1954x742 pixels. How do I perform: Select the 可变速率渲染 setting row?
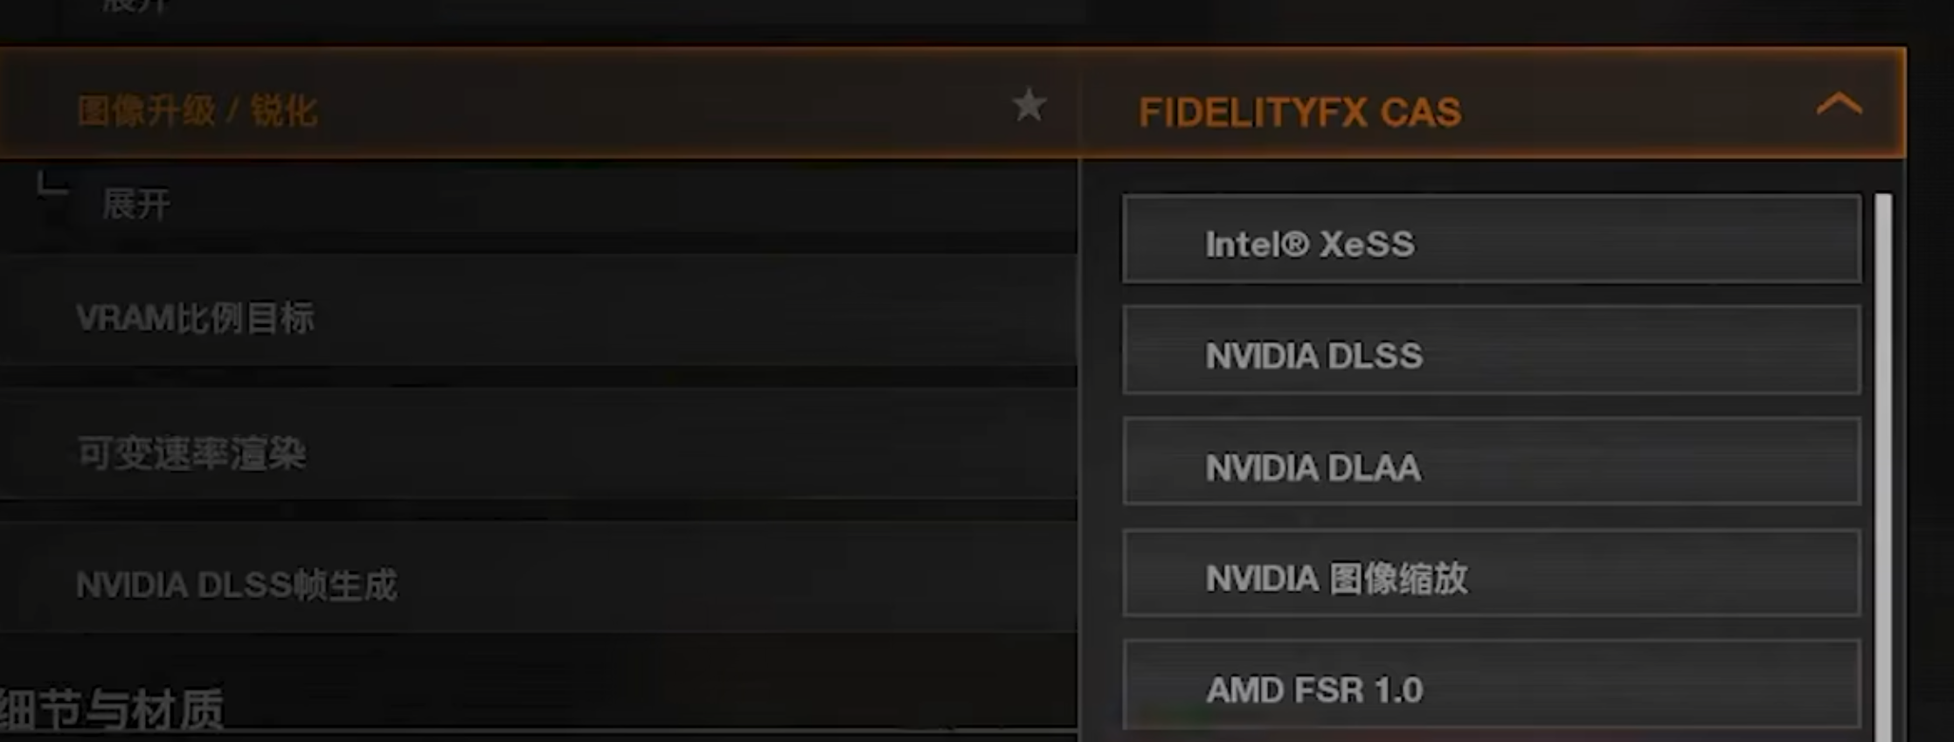192,454
